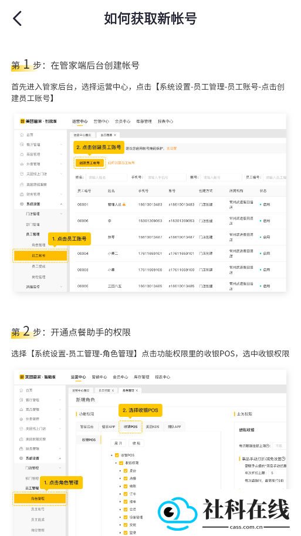
Task: Expand the 桌台 tree node arrow
Action: click(x=120, y=471)
